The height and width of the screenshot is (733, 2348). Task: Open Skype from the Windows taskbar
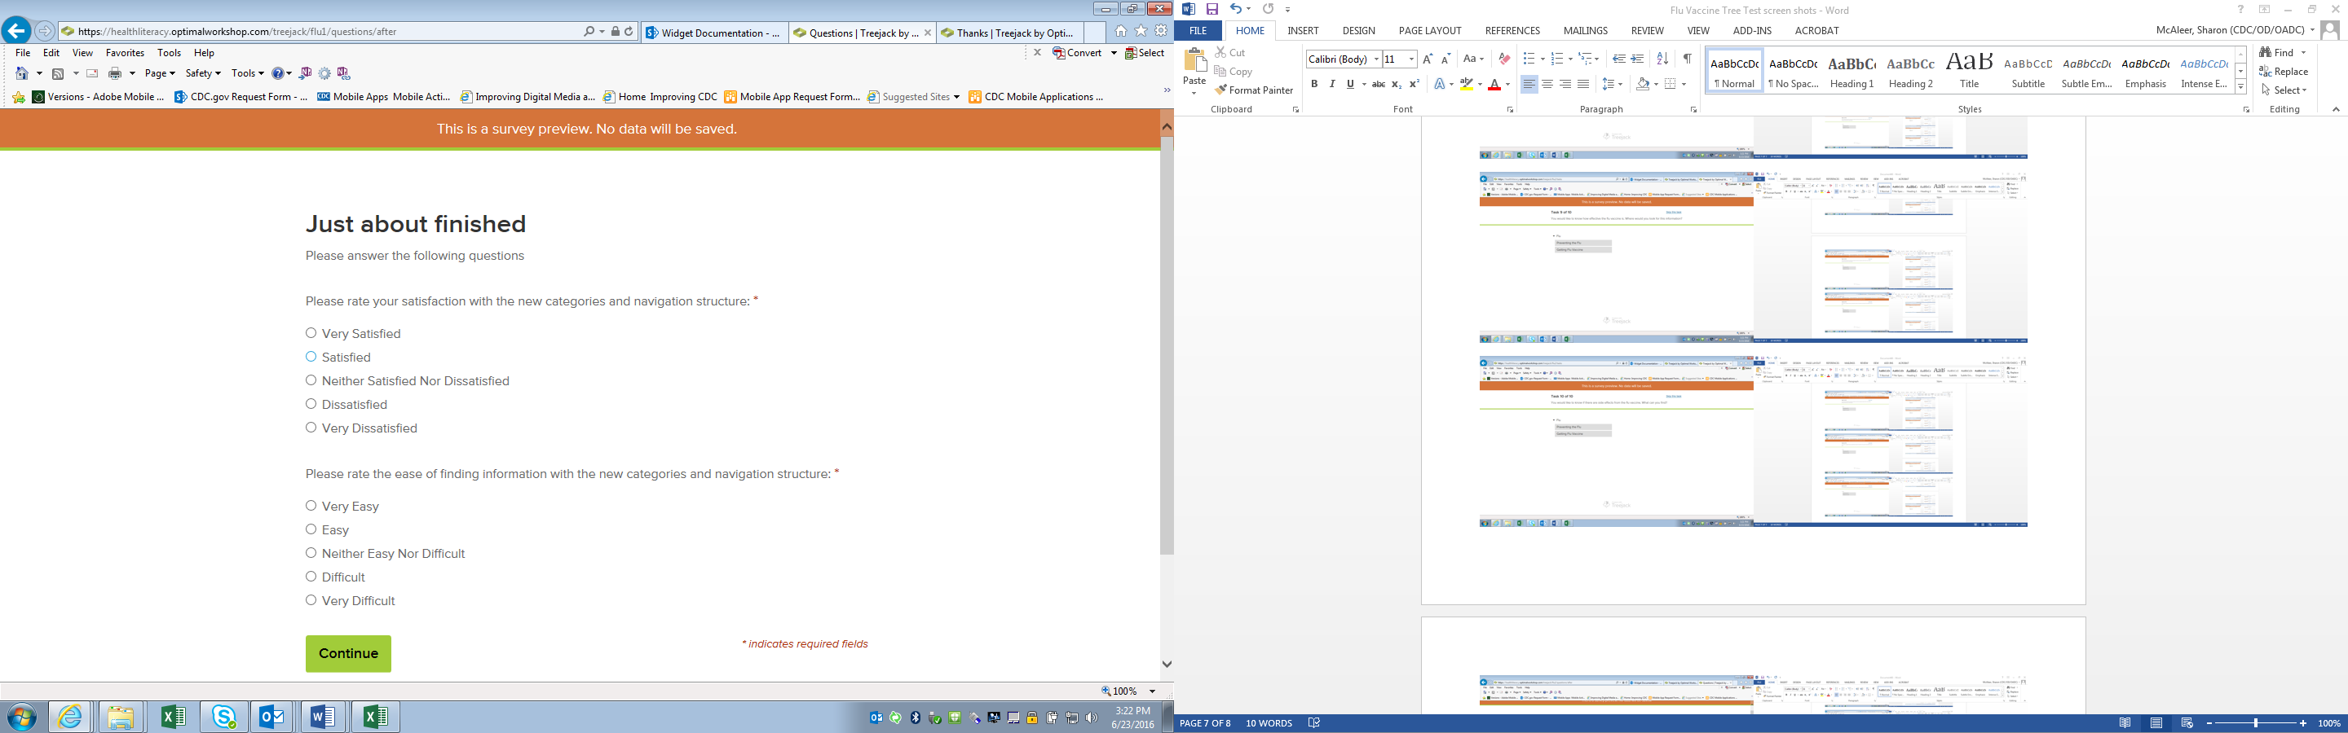click(x=223, y=717)
